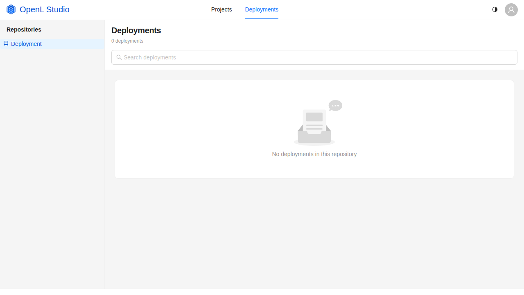This screenshot has height=295, width=524.
Task: Click the magnifier icon in the search box
Action: pos(119,57)
